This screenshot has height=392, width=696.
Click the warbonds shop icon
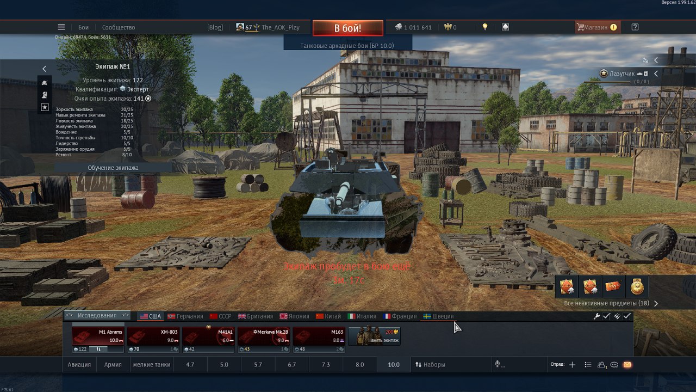click(x=506, y=27)
